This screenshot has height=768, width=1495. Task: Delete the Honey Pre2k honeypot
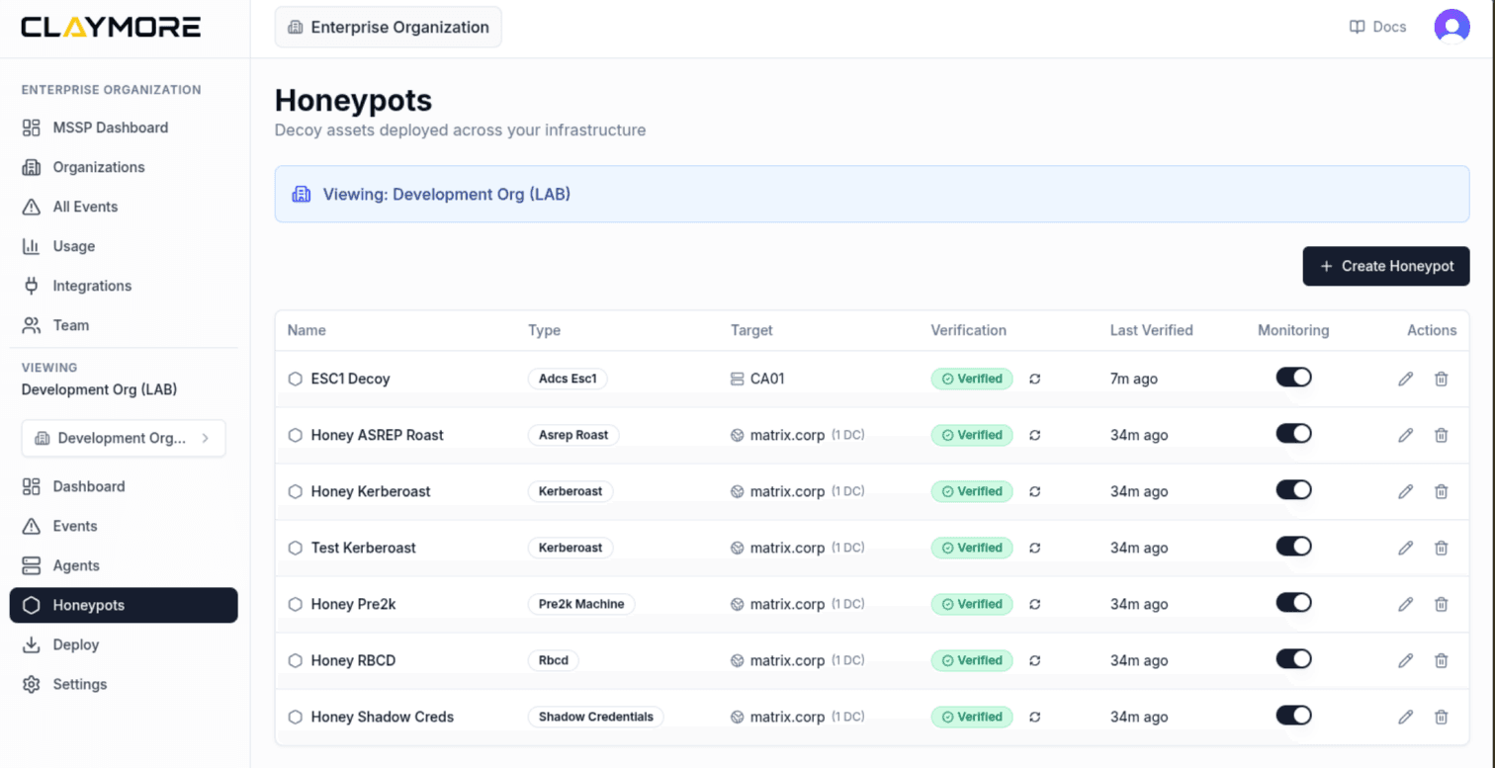pos(1441,604)
